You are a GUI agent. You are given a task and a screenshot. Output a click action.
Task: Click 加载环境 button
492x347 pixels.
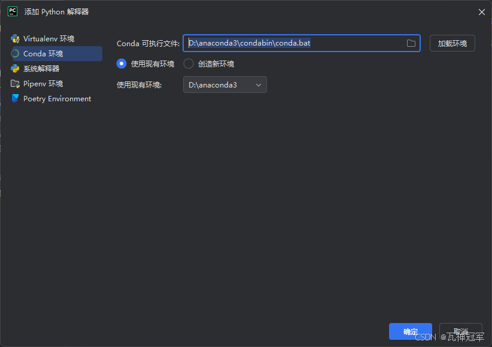point(452,43)
